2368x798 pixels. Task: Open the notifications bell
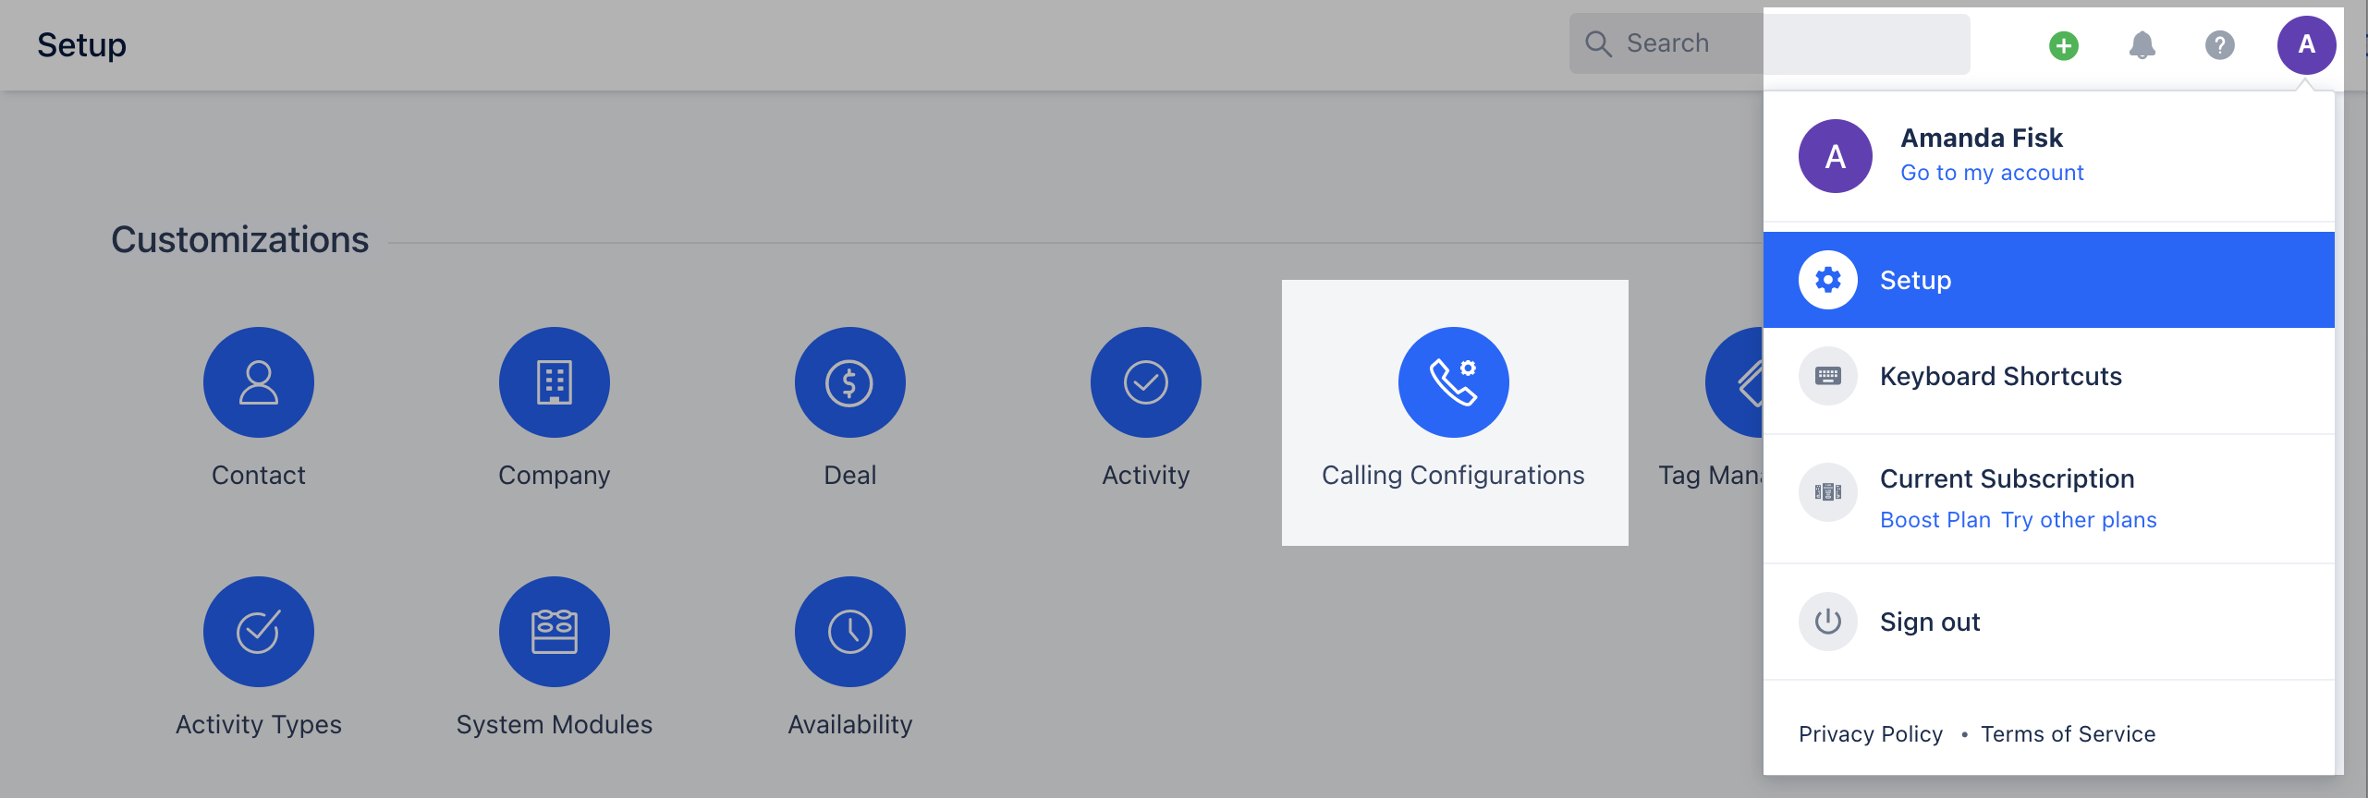2142,45
